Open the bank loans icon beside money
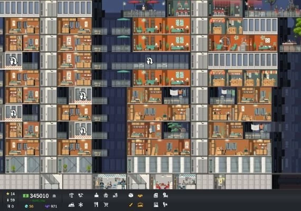The image size is (301, 211). coord(54,196)
